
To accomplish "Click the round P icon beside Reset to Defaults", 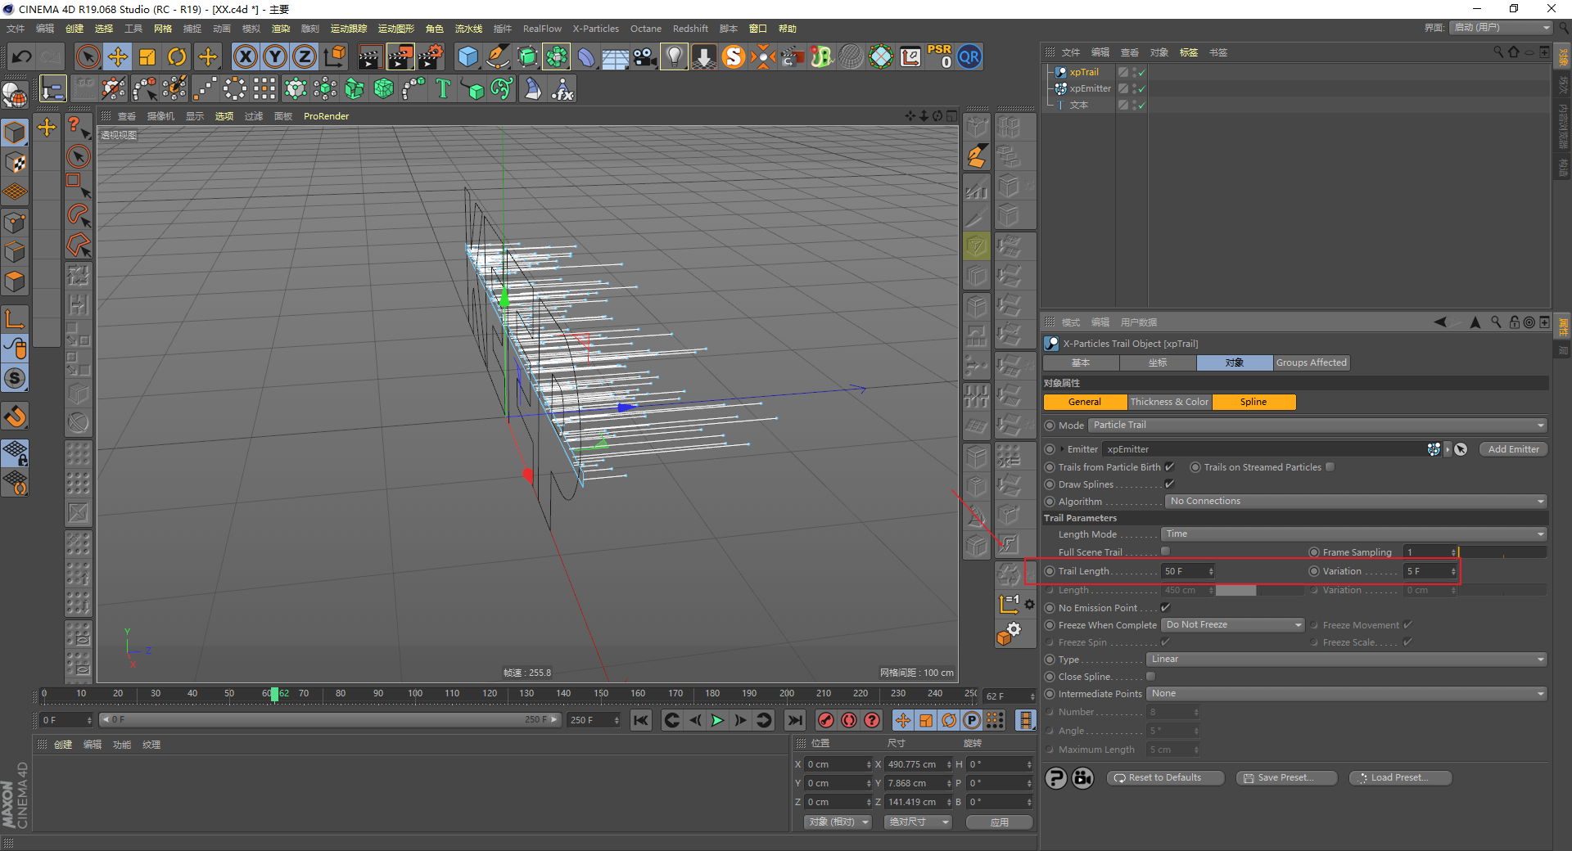I will pos(1056,777).
